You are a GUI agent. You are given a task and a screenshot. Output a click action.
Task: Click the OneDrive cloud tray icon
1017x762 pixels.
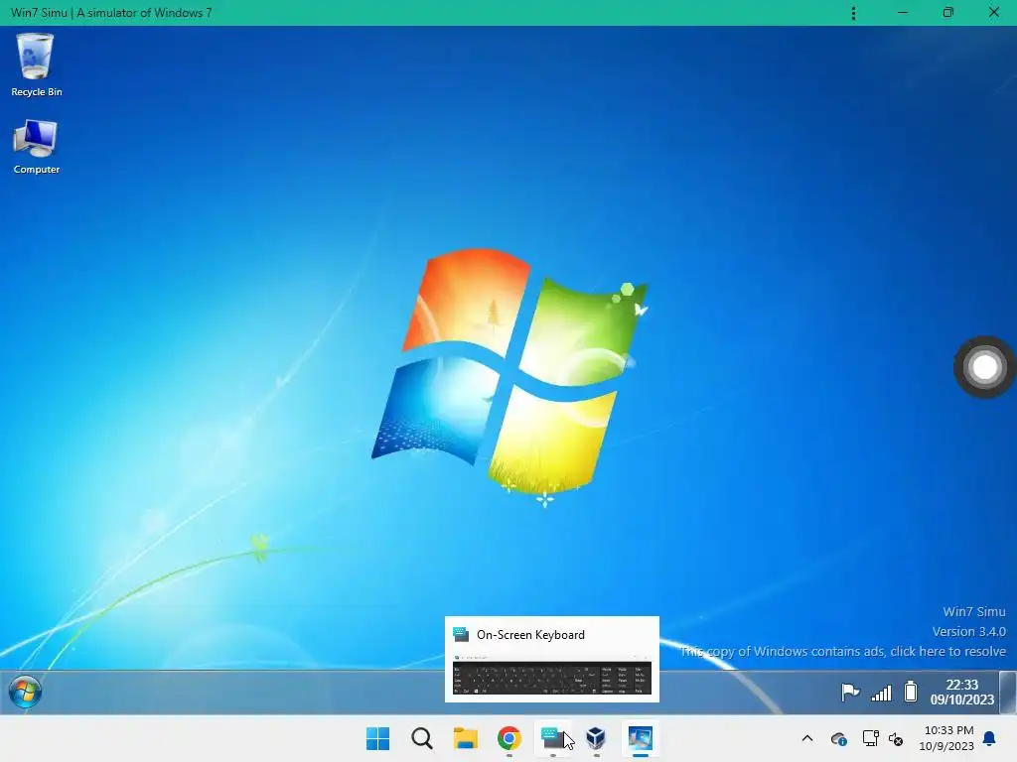pos(838,738)
